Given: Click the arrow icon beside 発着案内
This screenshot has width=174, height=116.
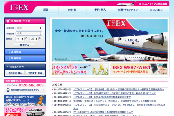Looking at the screenshot, I should pyautogui.click(x=7, y=58).
